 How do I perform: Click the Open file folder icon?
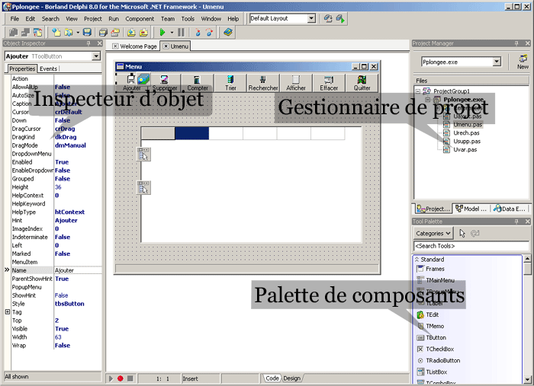(x=69, y=32)
